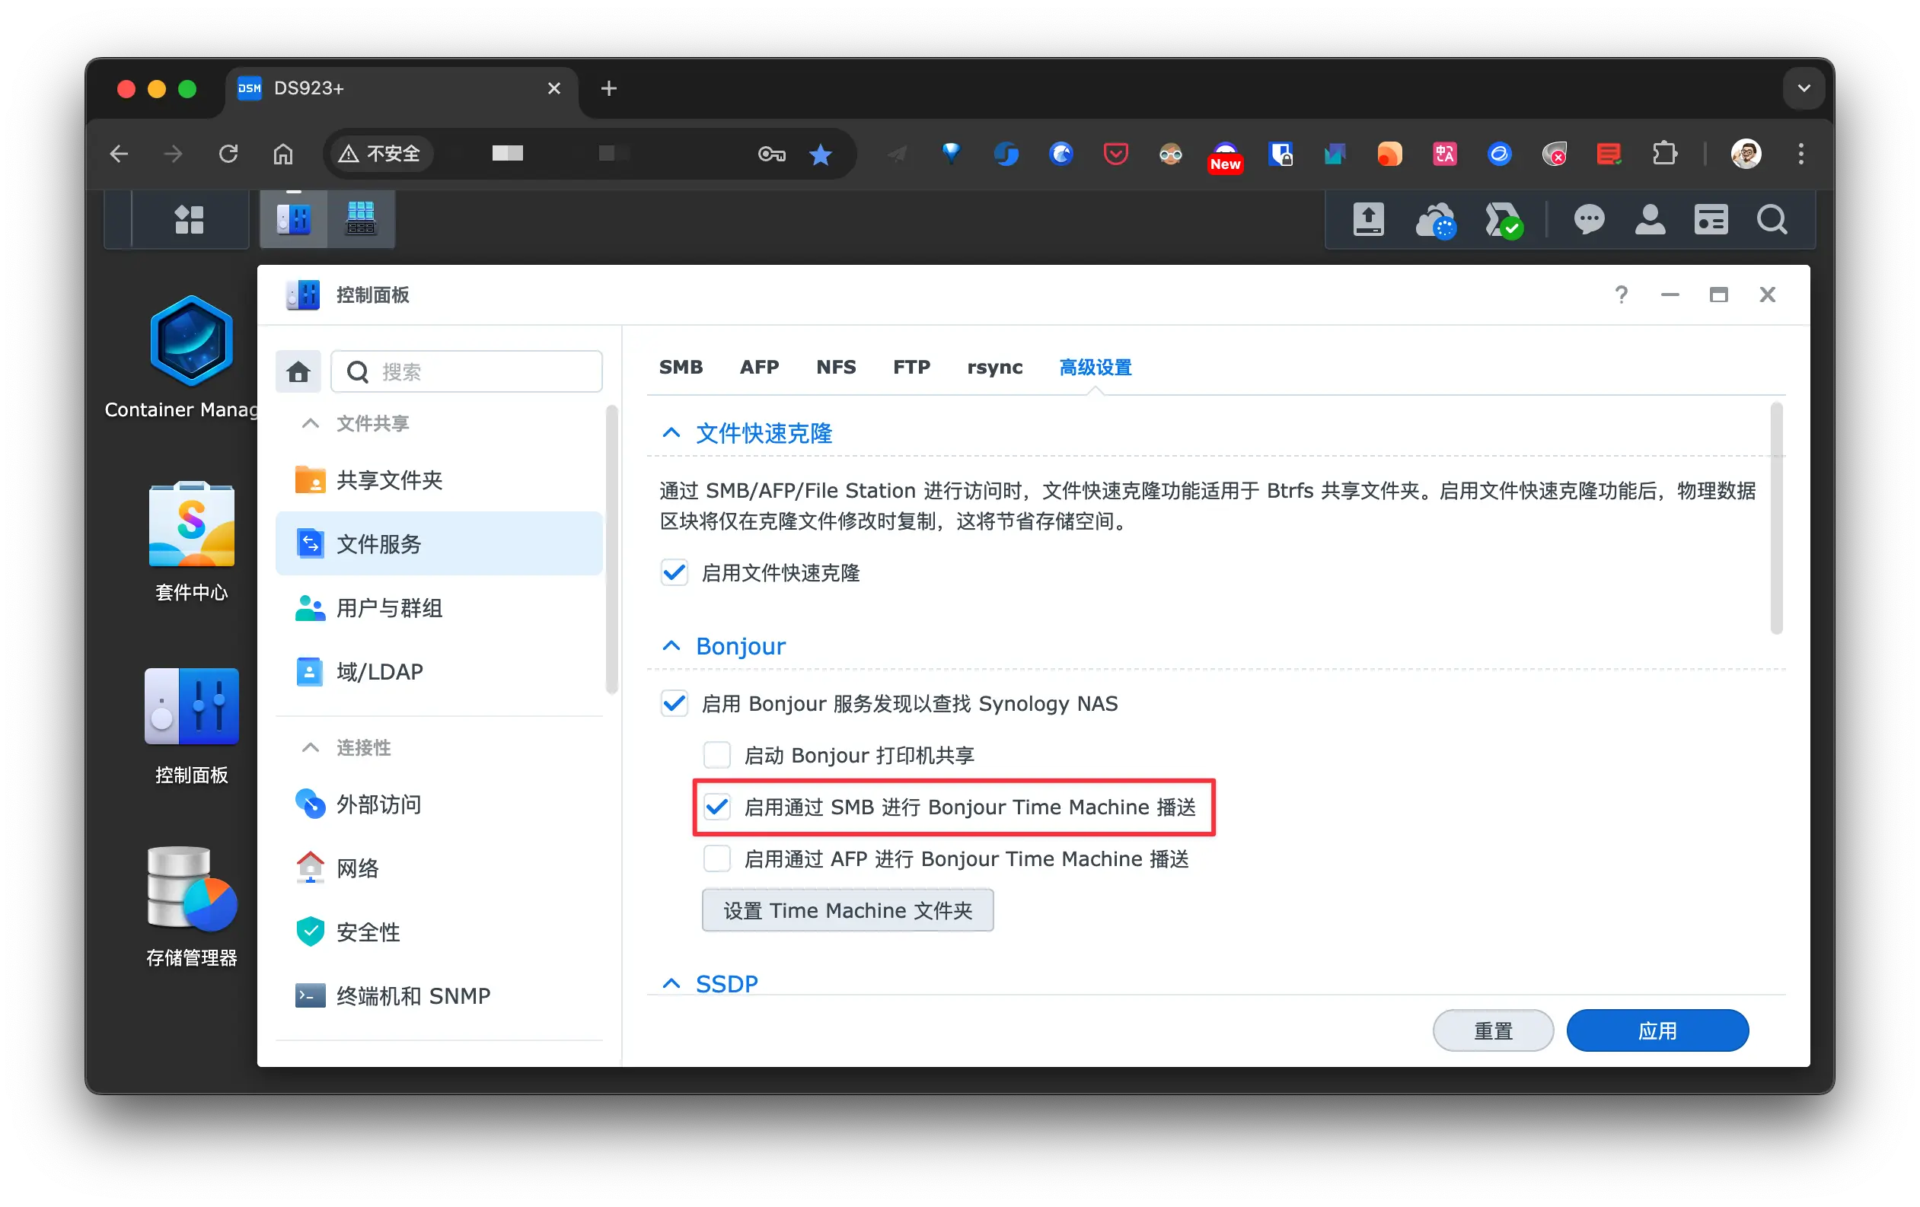Viewport: 1920px width, 1207px height.
Task: Collapse the Connectivity sidebar group
Action: (310, 747)
